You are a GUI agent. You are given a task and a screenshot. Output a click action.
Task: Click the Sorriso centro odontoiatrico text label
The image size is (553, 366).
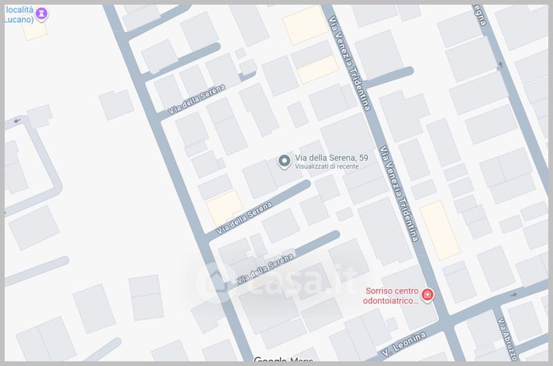click(x=391, y=296)
